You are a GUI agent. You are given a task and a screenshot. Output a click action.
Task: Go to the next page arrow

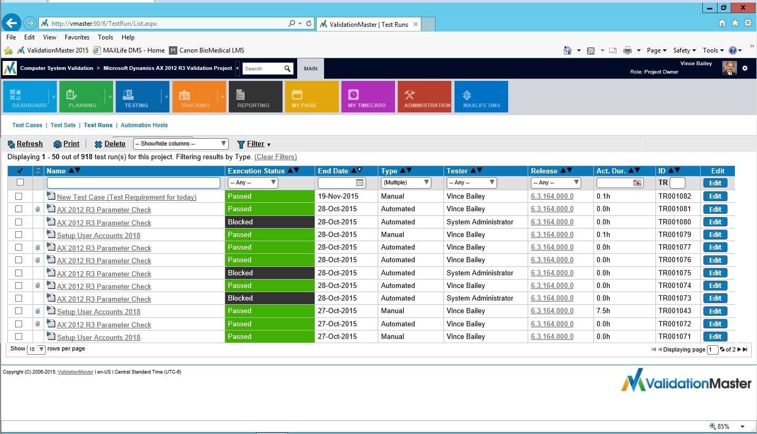[739, 349]
